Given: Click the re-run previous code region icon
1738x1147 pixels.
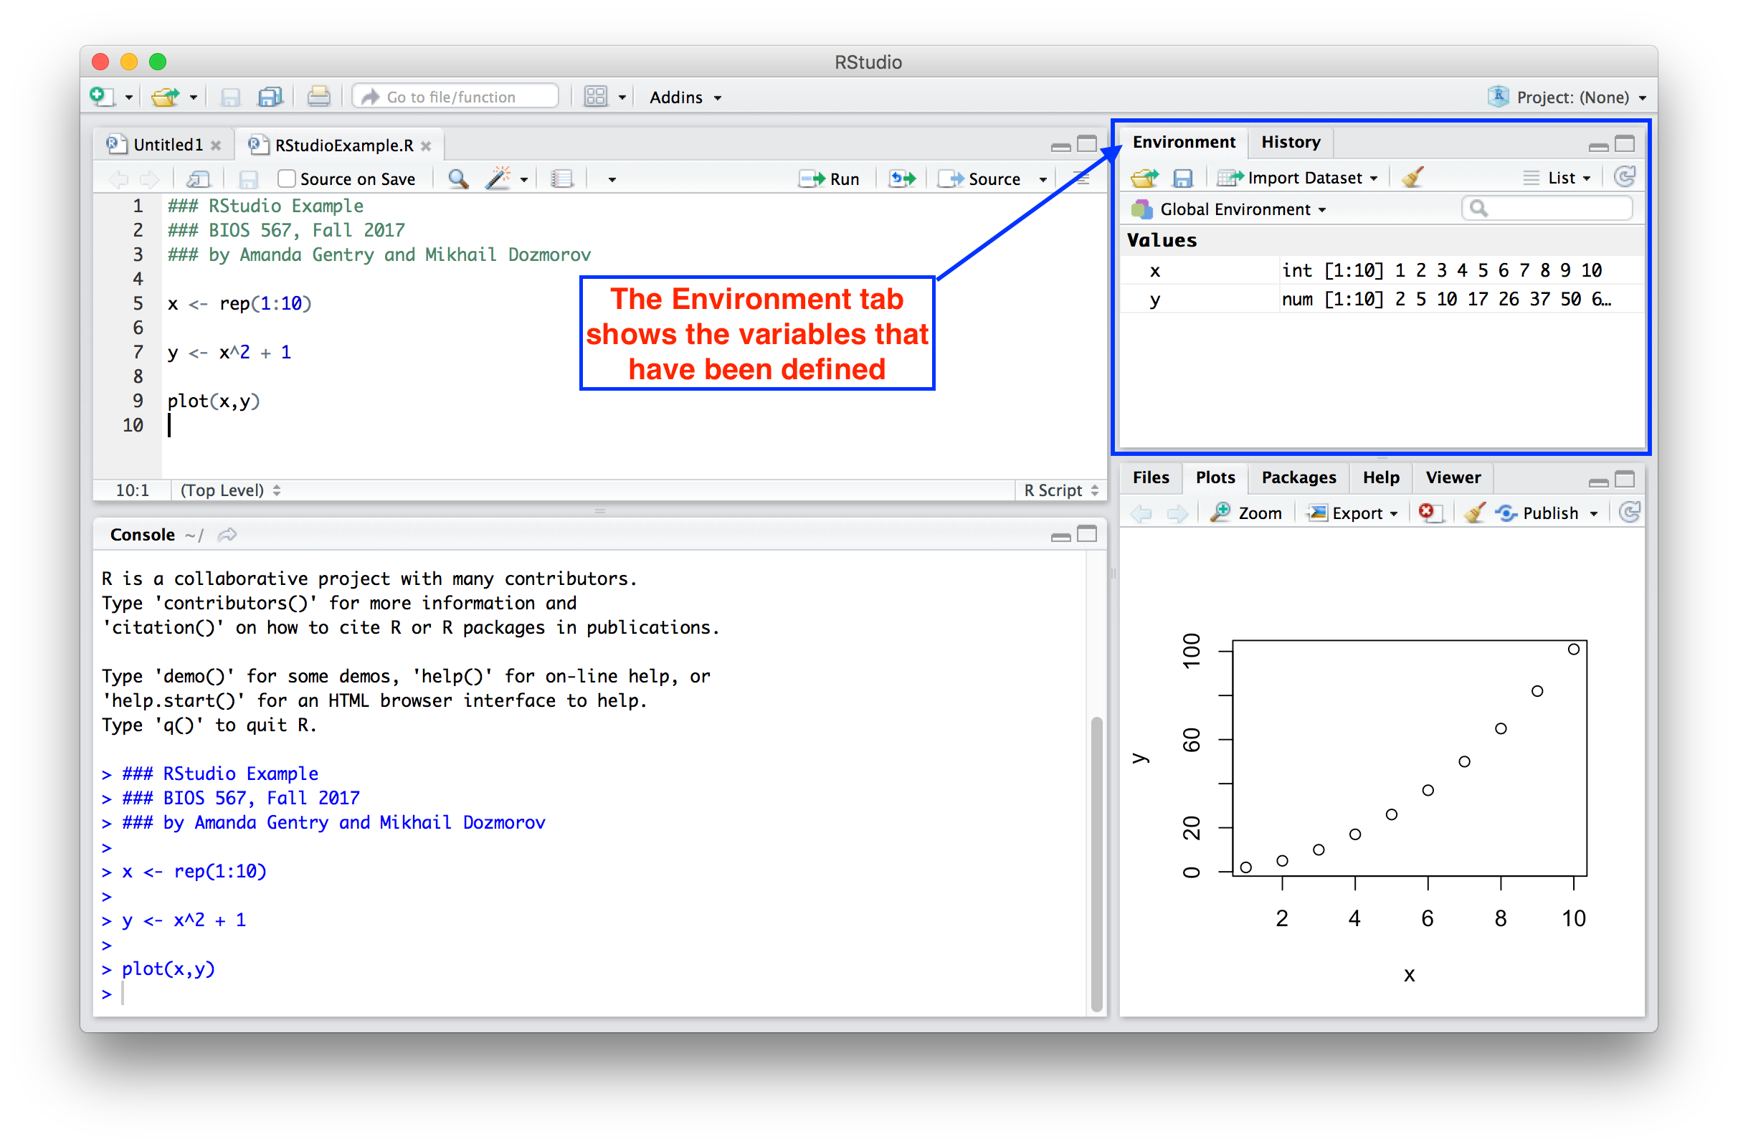Looking at the screenshot, I should point(902,179).
